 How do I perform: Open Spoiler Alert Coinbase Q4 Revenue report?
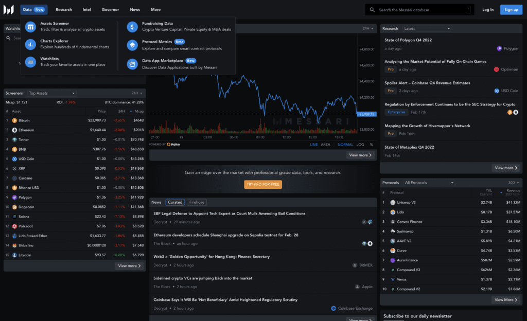[427, 83]
